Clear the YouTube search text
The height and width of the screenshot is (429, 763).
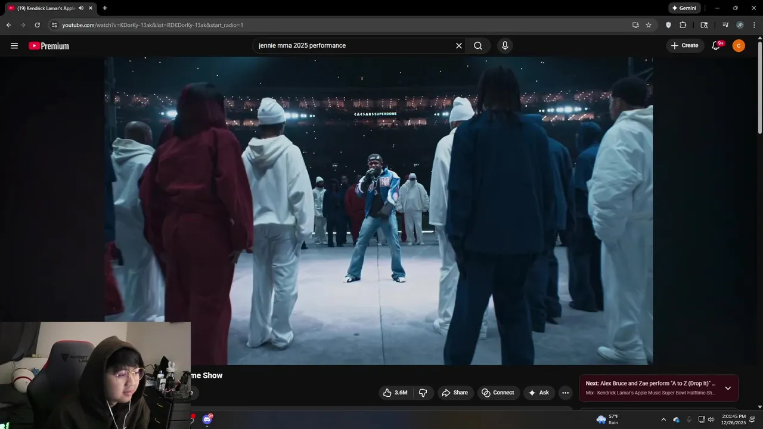point(459,46)
